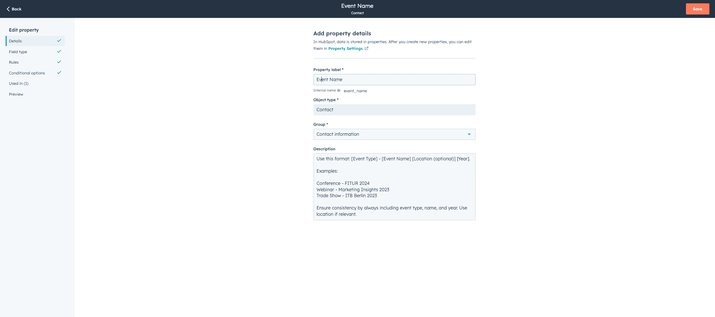The height and width of the screenshot is (317, 715).
Task: Click the 'Webinar - Marketing Insights 2023' line
Action: coord(353,190)
